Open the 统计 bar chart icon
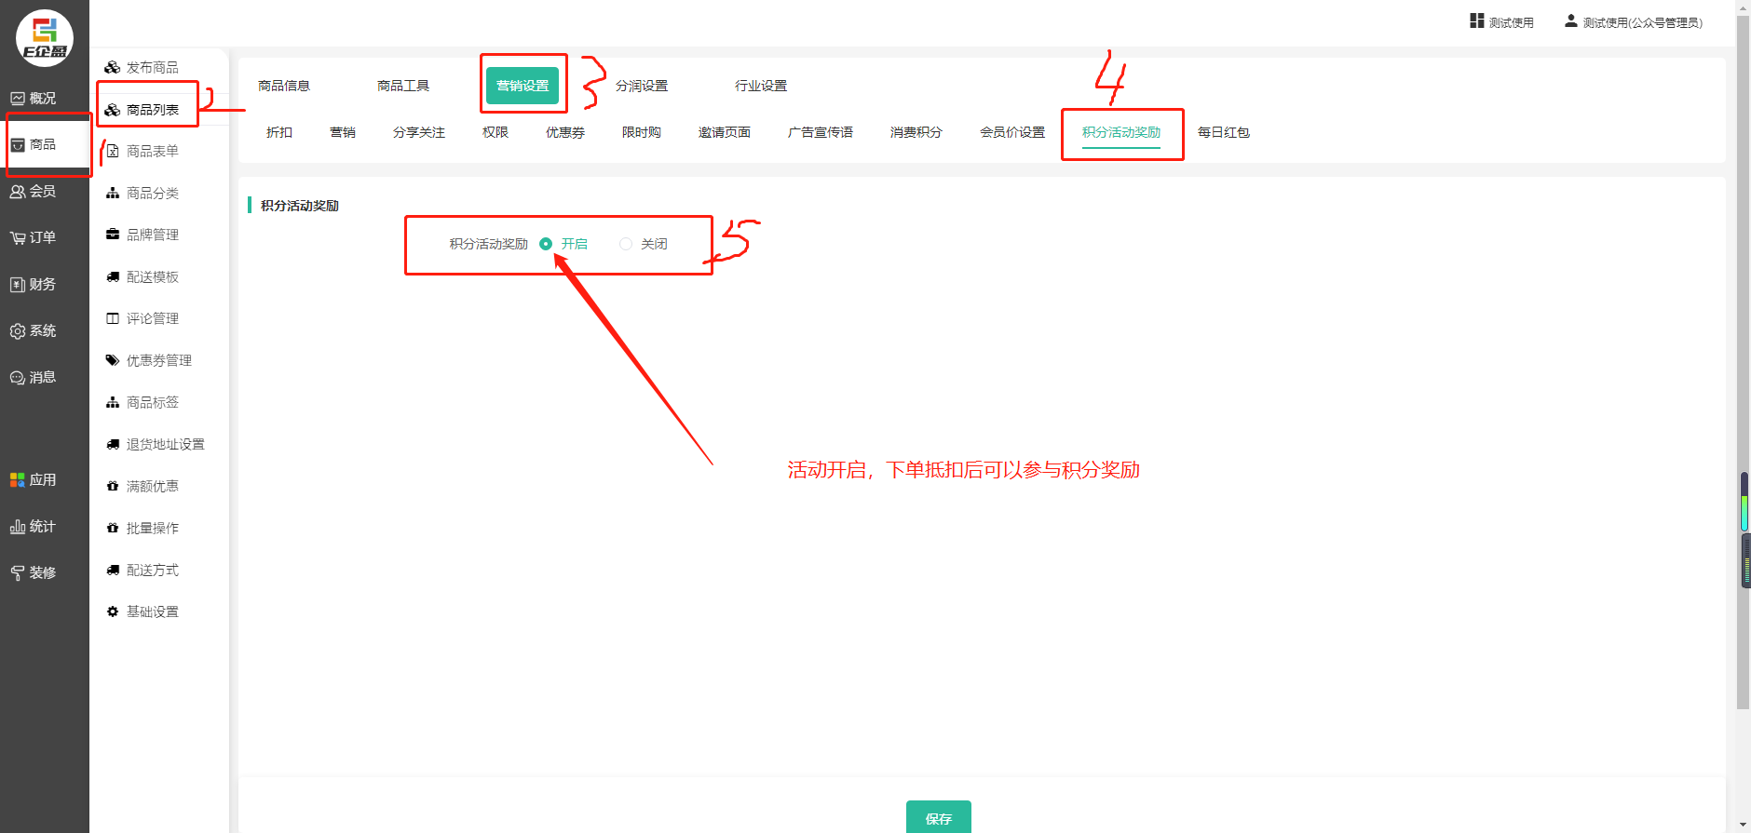Screen dimensions: 1751x833 [x=18, y=527]
